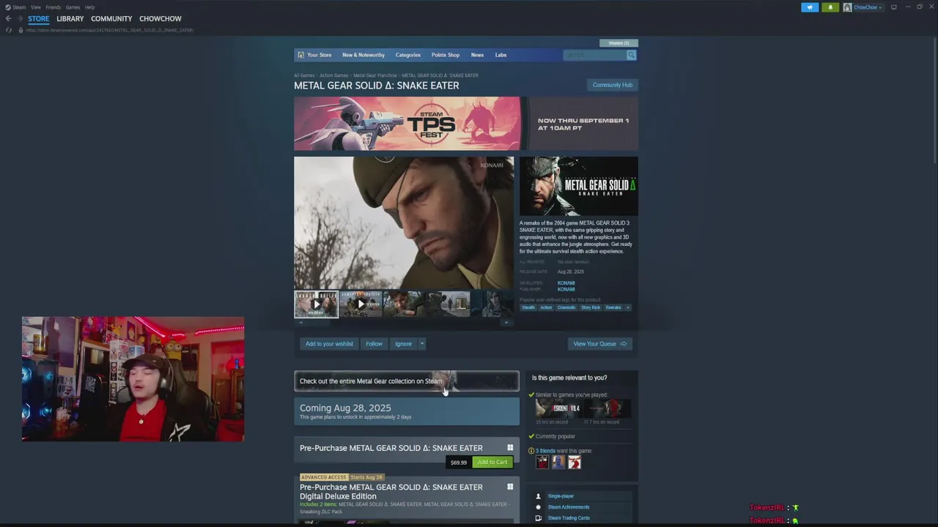Open the first friend avatar
This screenshot has height=527, width=938.
tap(542, 462)
